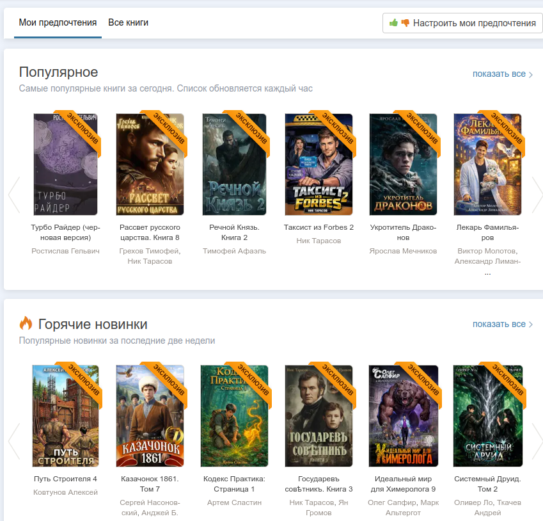The image size is (543, 521).
Task: Click title Казачонок 1861. Том 7
Action: tap(150, 484)
